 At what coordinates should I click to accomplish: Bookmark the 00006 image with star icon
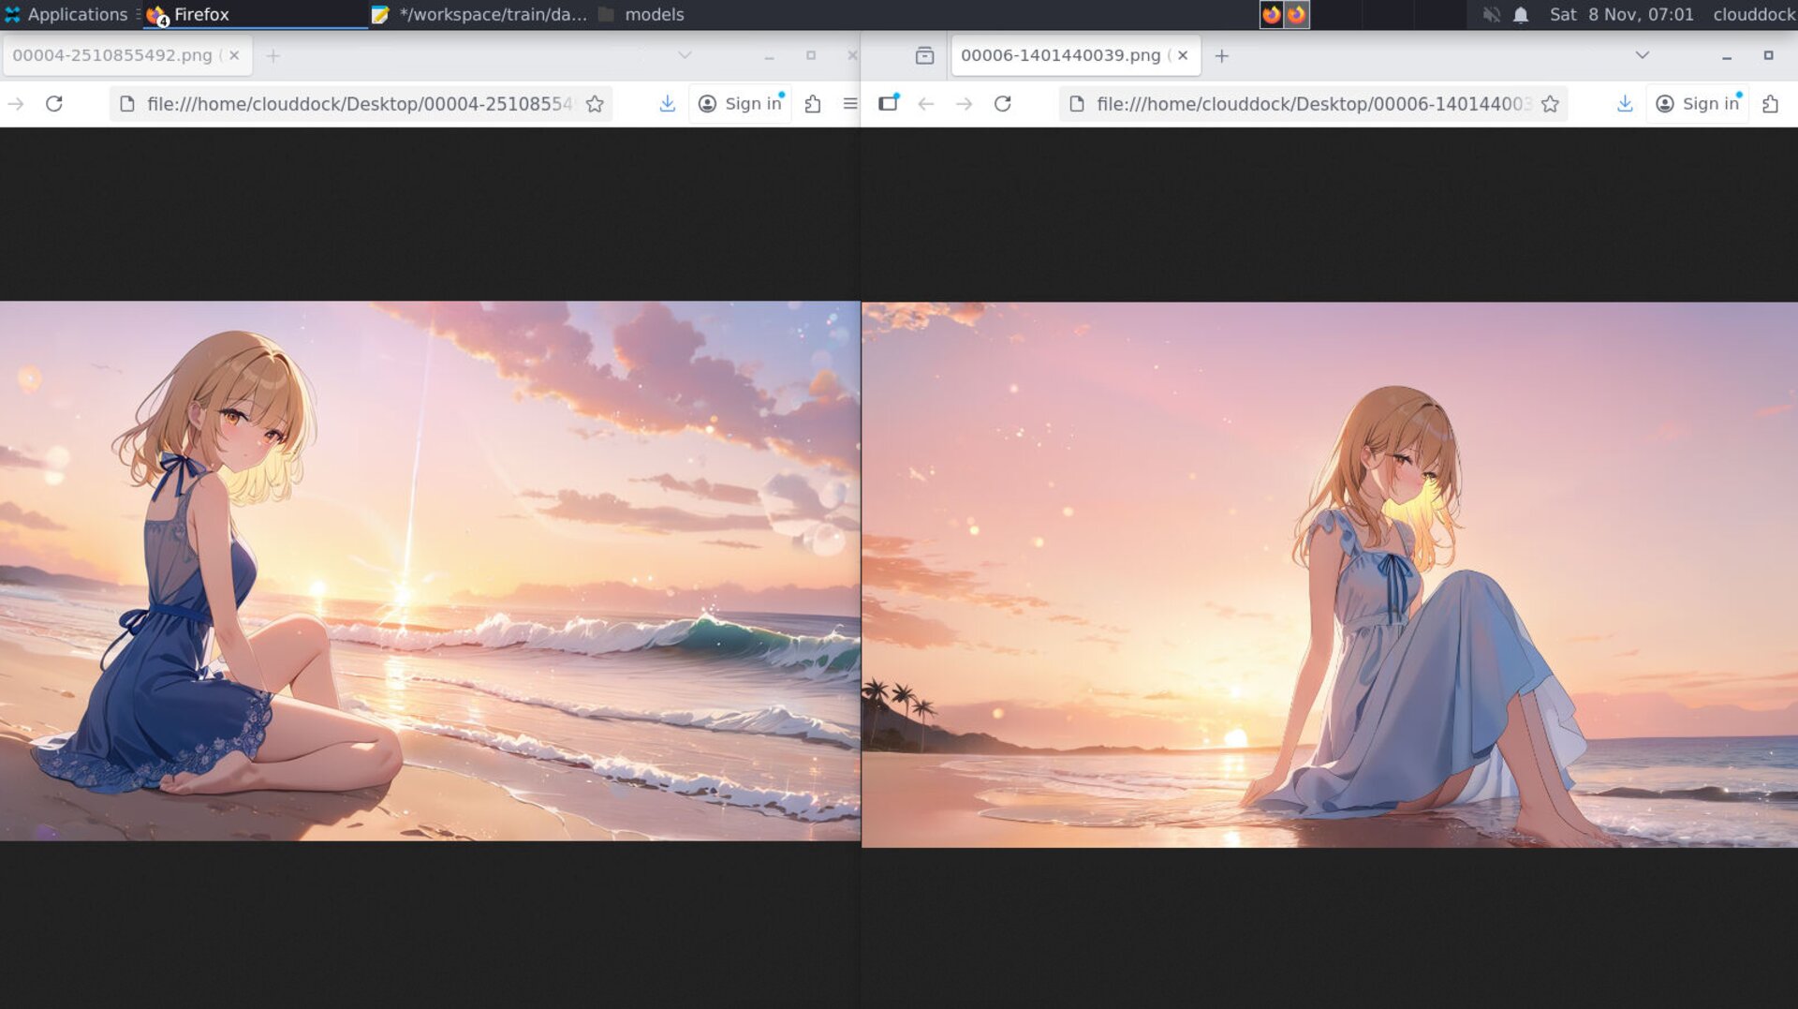click(1550, 104)
